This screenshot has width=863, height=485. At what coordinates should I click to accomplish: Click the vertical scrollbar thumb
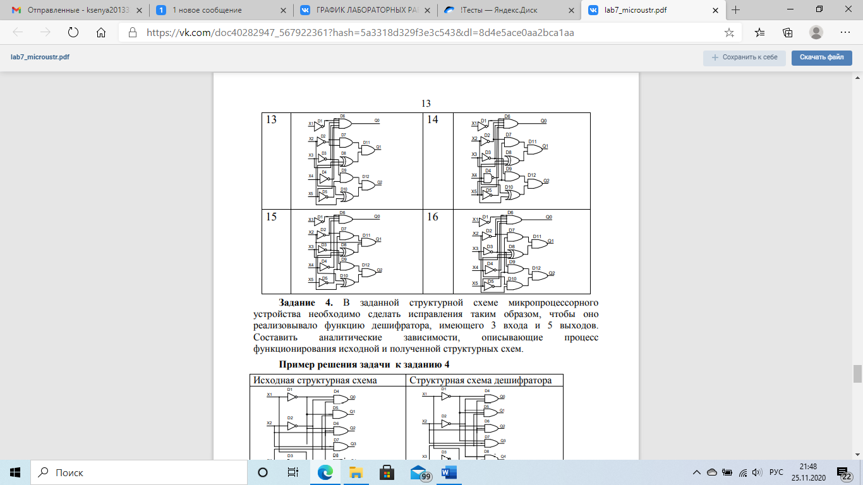pos(857,374)
